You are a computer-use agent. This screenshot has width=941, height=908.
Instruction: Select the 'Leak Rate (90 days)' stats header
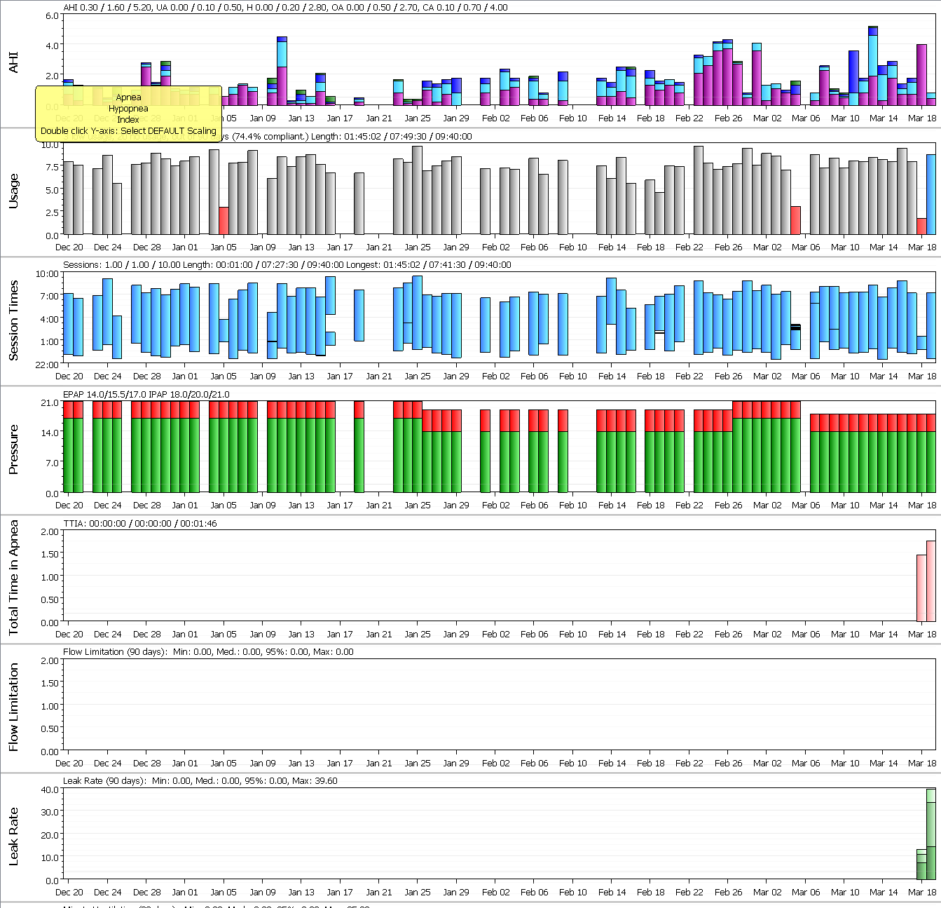(x=200, y=781)
